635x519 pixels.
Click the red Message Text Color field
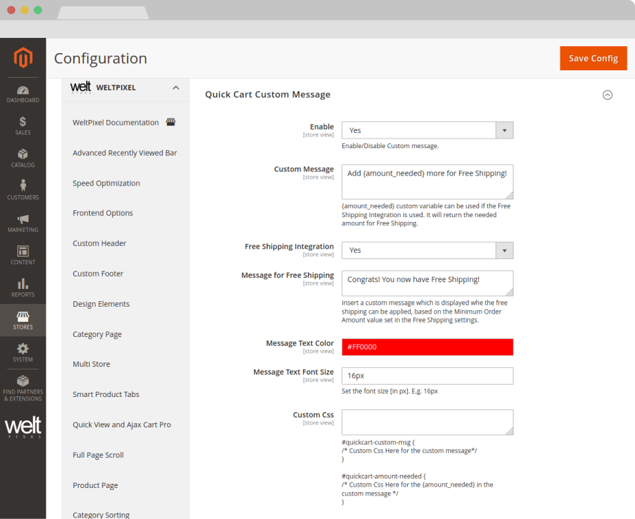427,347
